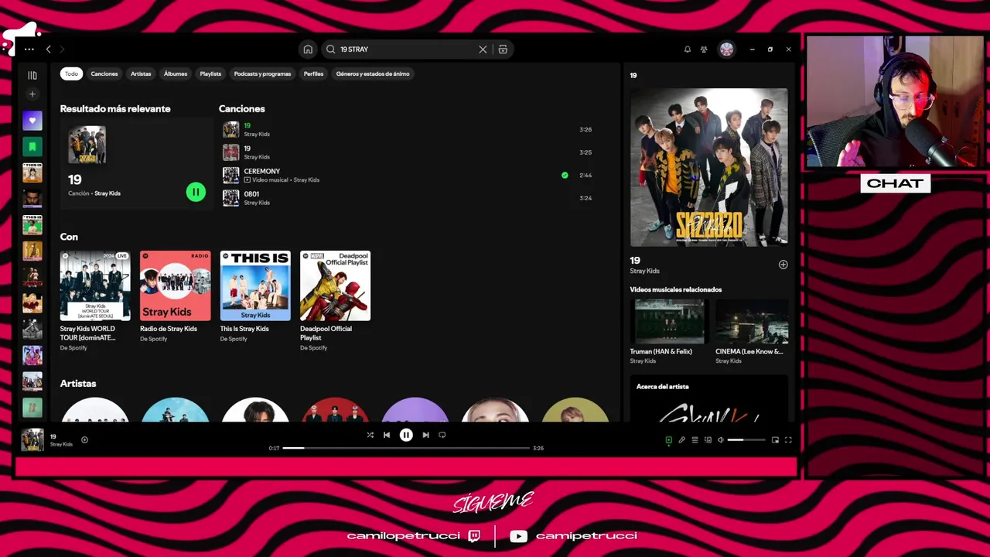Add current track to Liked Songs in player bar

tap(84, 440)
